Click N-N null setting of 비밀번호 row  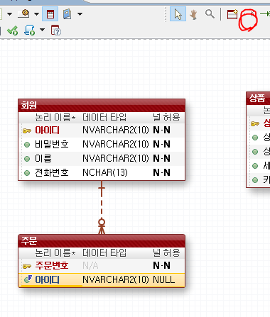coord(161,144)
